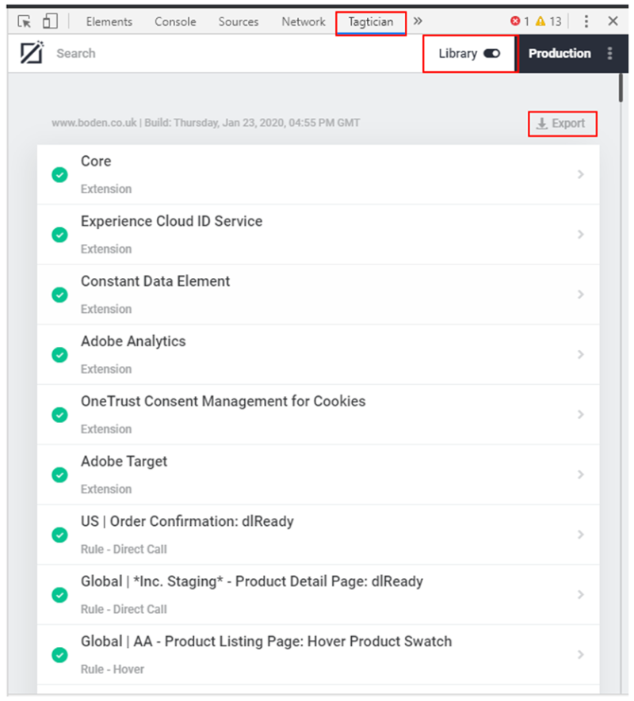Image resolution: width=634 pixels, height=701 pixels.
Task: Click the inspect element cursor icon
Action: point(25,21)
